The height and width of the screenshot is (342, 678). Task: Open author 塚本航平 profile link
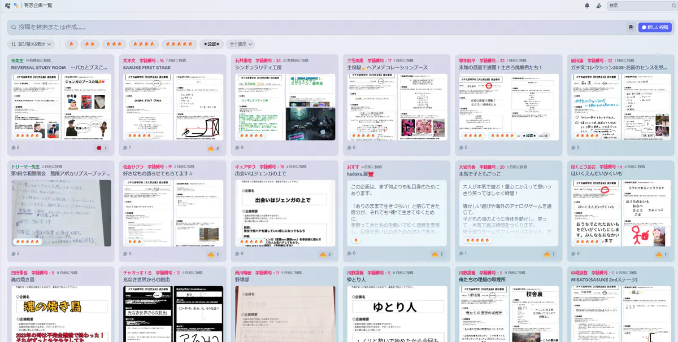(x=467, y=60)
